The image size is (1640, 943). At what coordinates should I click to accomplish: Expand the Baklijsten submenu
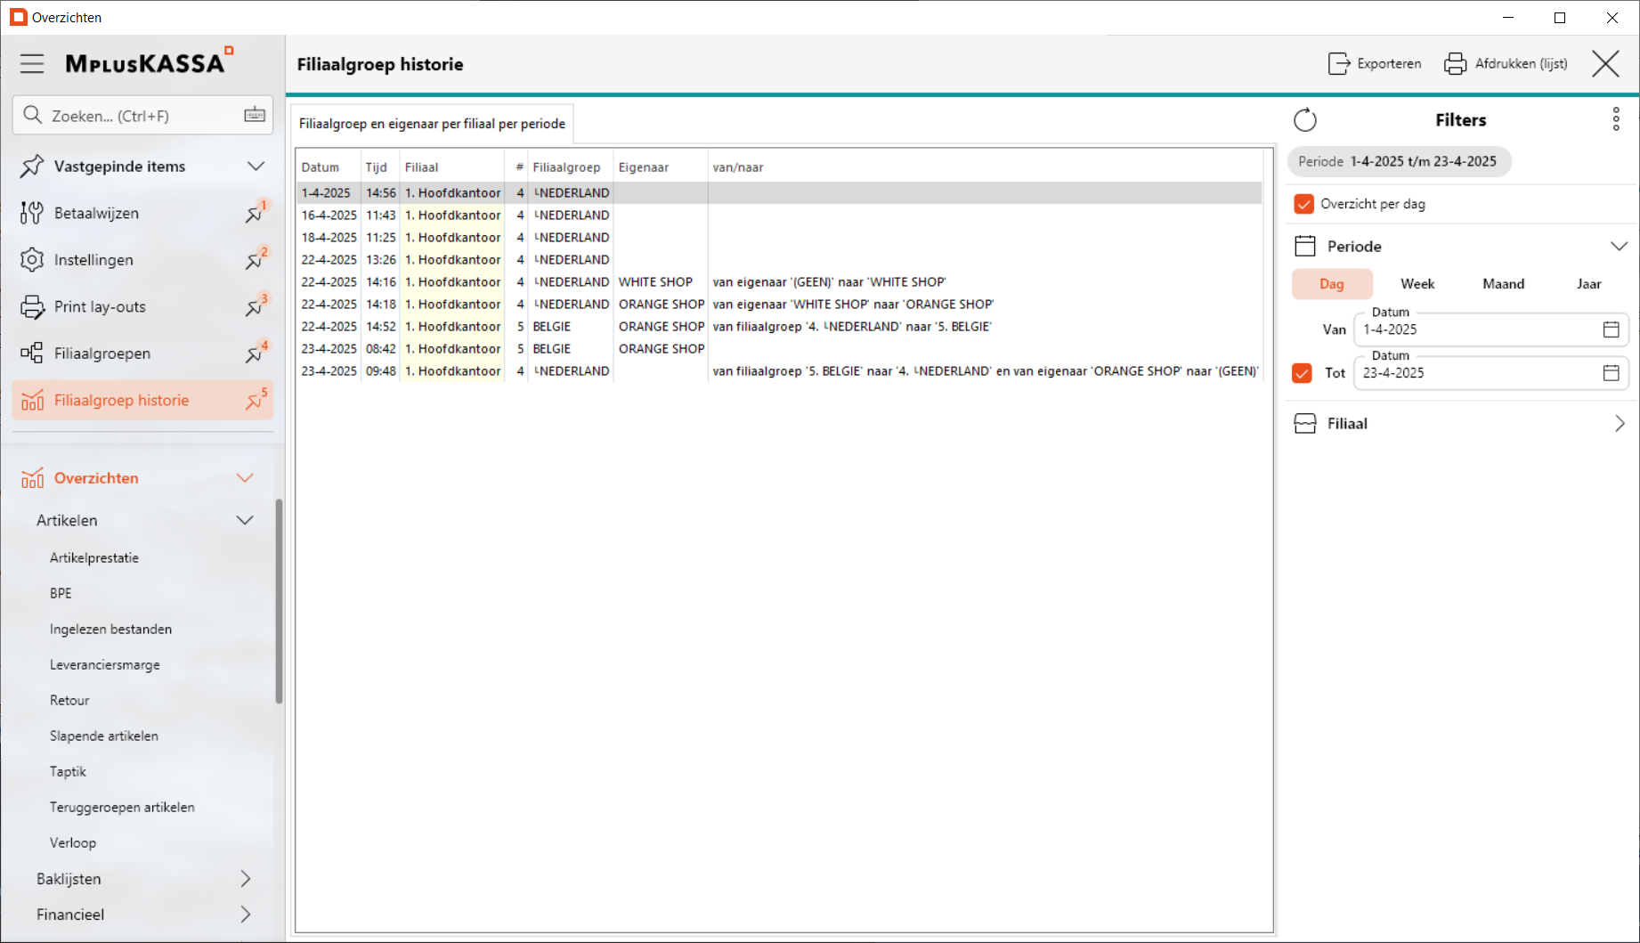(x=246, y=879)
